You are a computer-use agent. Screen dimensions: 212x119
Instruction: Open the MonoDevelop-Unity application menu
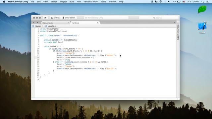coord(18,2)
